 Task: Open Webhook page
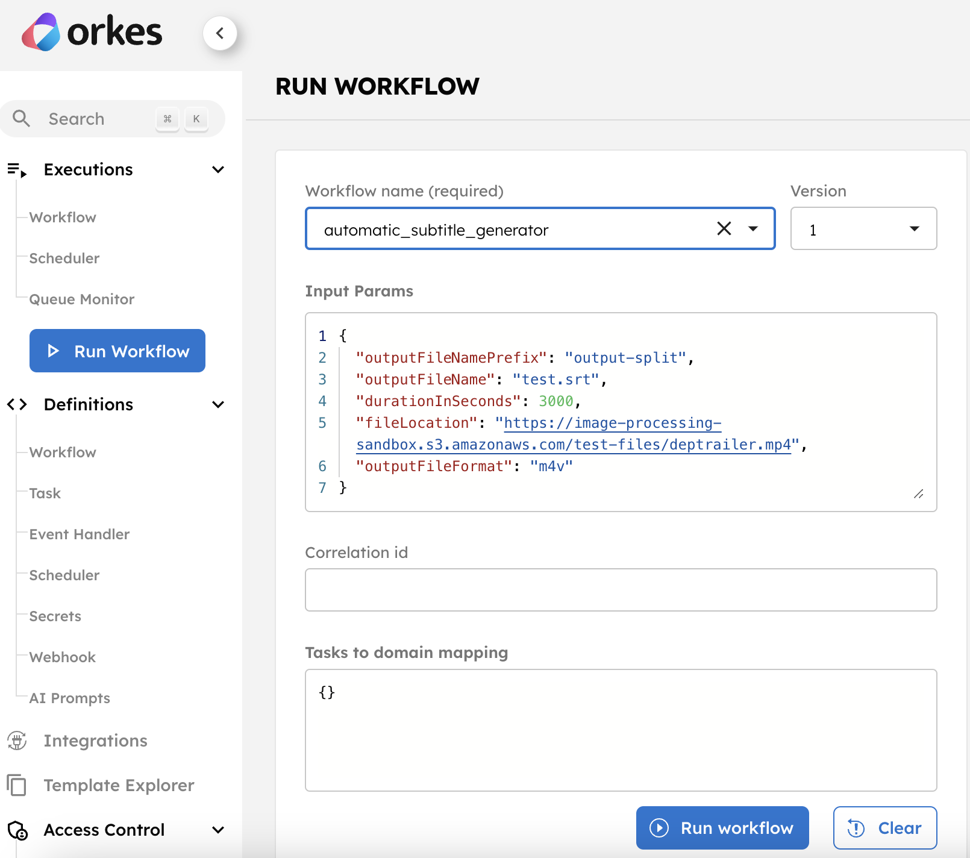click(x=63, y=657)
